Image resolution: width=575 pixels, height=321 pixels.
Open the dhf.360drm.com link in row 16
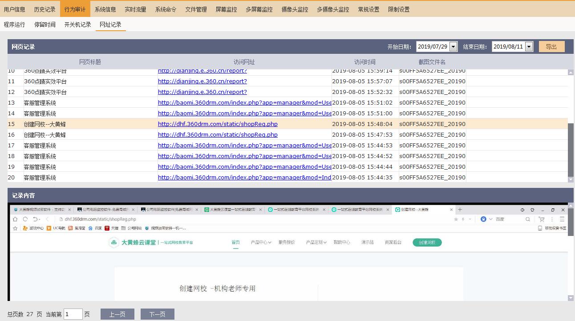click(x=218, y=135)
